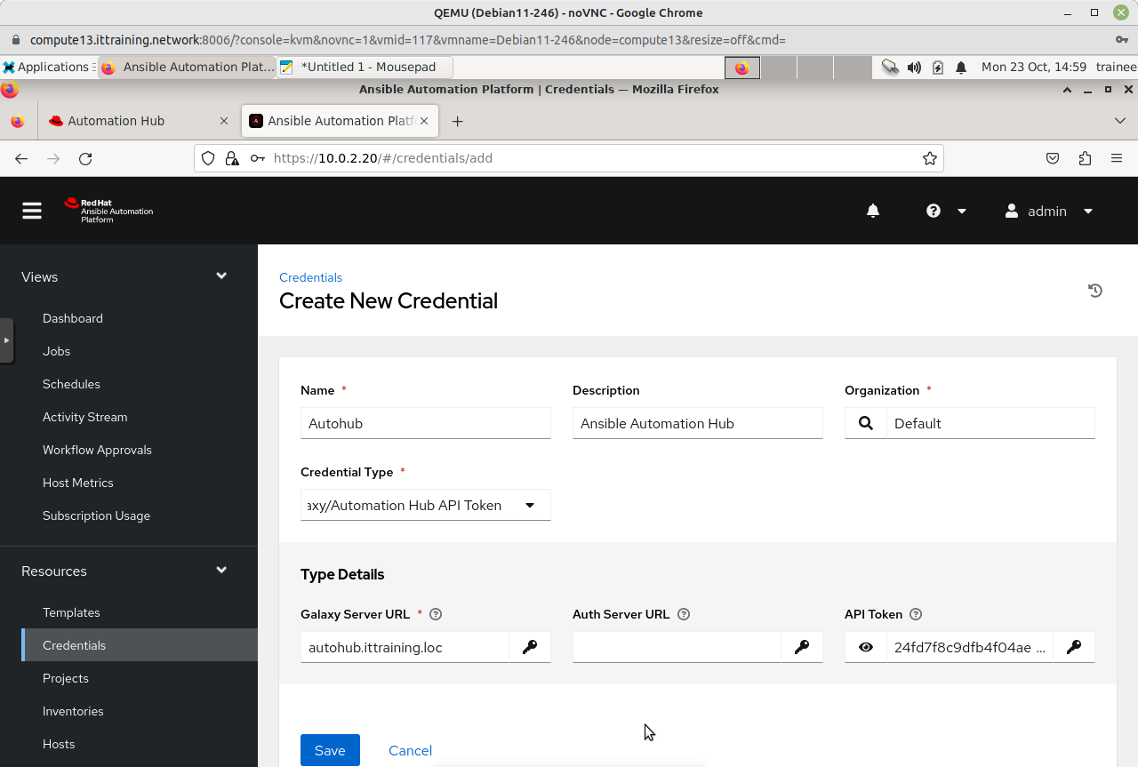1138x767 pixels.
Task: Collapse the Views navigation section
Action: tap(221, 276)
